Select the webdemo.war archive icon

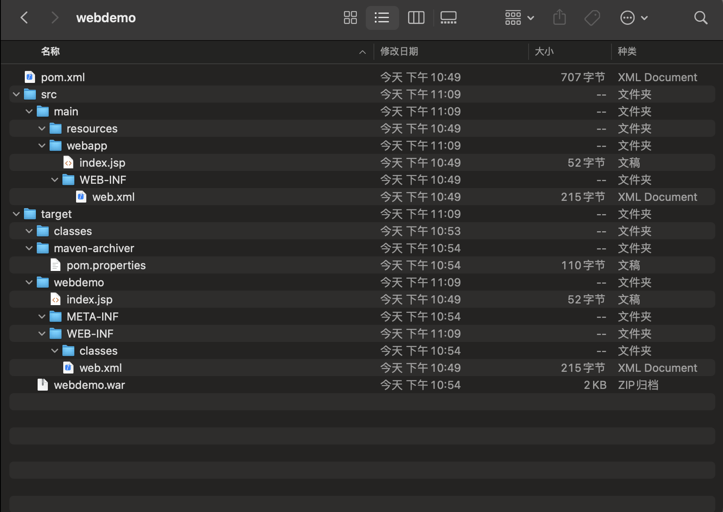point(43,385)
